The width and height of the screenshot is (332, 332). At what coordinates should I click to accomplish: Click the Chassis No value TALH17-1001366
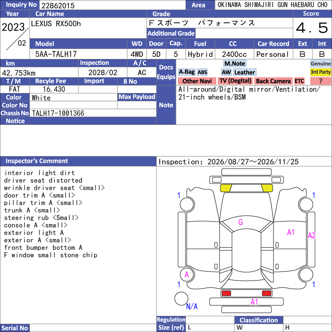[58, 113]
